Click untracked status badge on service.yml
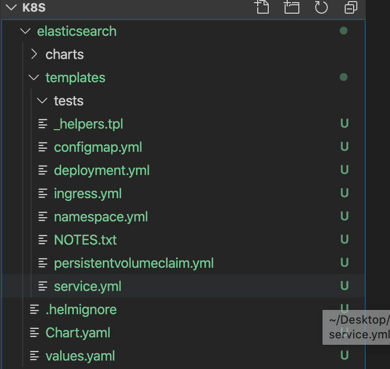This screenshot has height=369, width=390. (x=344, y=286)
